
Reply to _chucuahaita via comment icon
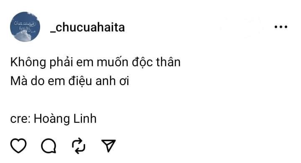pos(49,146)
